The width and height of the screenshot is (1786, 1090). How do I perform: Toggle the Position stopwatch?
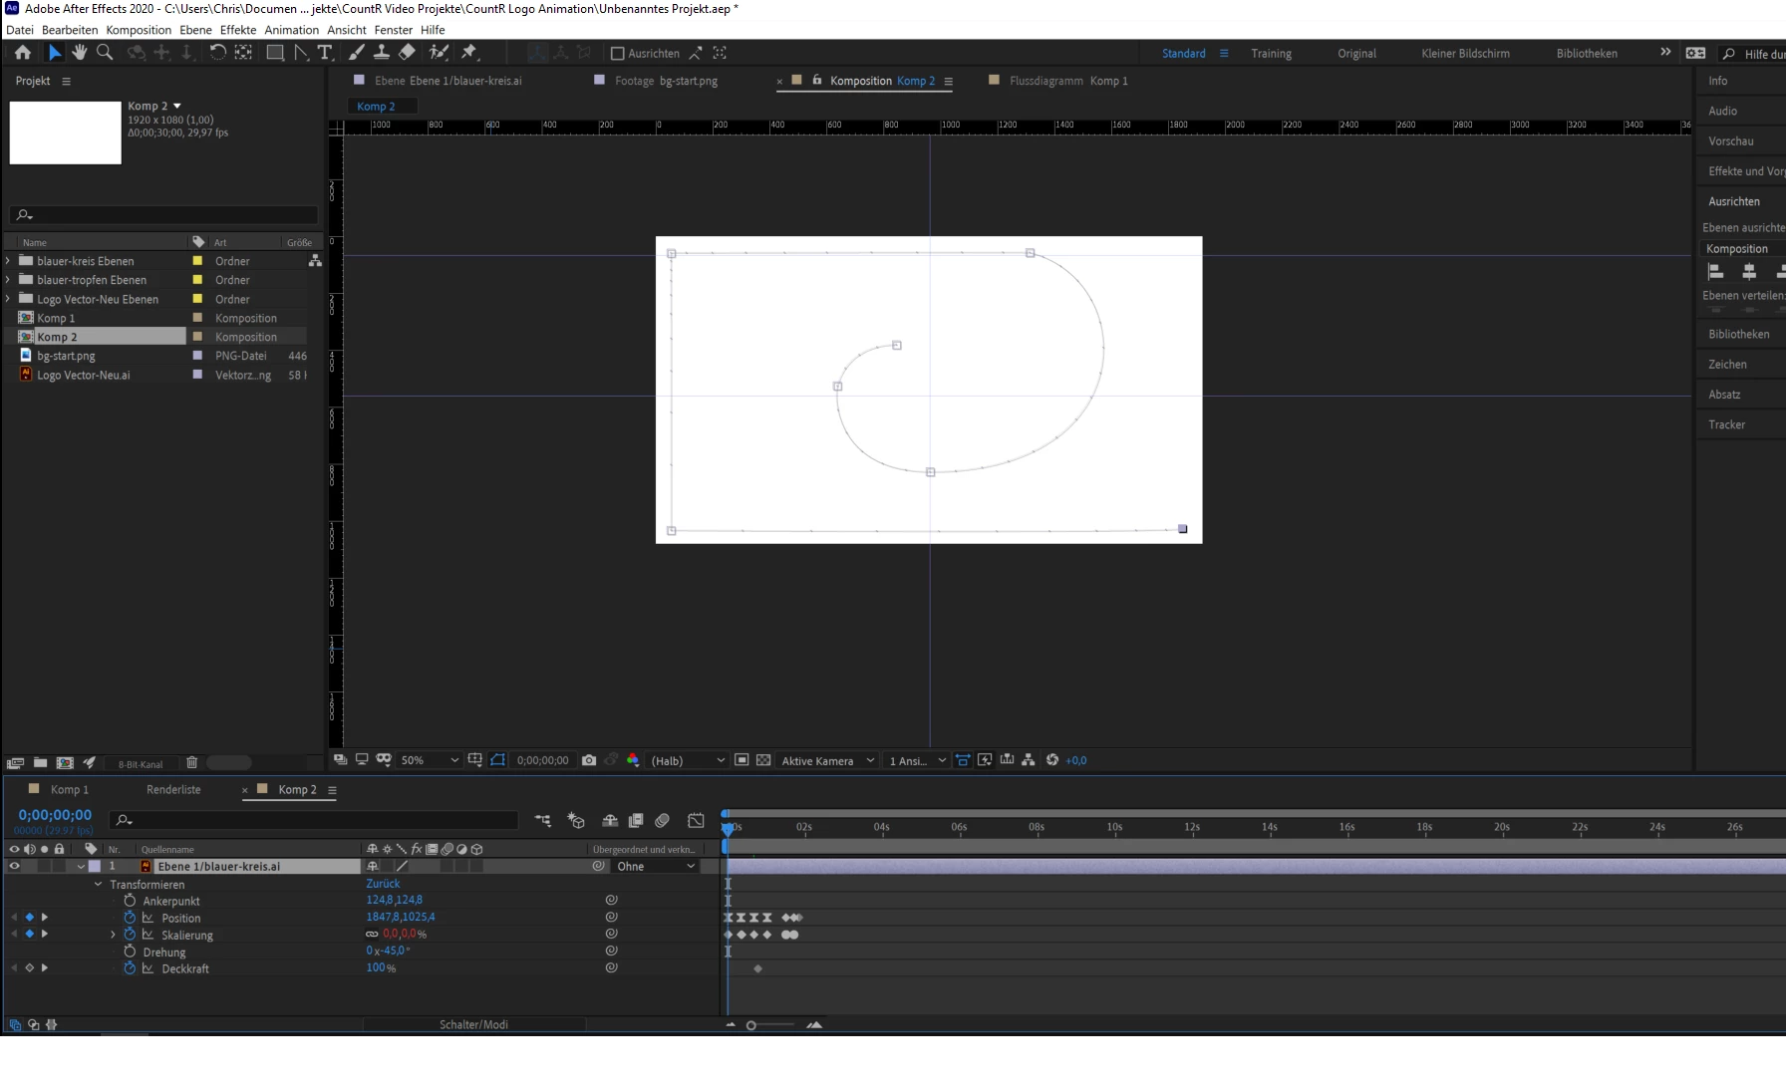[130, 918]
